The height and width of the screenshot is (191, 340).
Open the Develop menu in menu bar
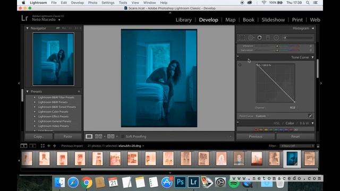coord(78,3)
